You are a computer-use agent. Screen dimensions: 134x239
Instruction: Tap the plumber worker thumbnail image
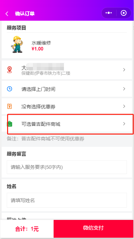coord(17,44)
